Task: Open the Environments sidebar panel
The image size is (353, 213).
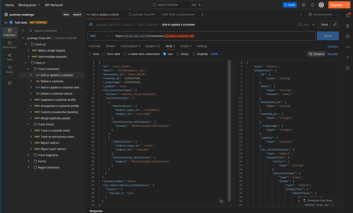Action: click(10, 45)
